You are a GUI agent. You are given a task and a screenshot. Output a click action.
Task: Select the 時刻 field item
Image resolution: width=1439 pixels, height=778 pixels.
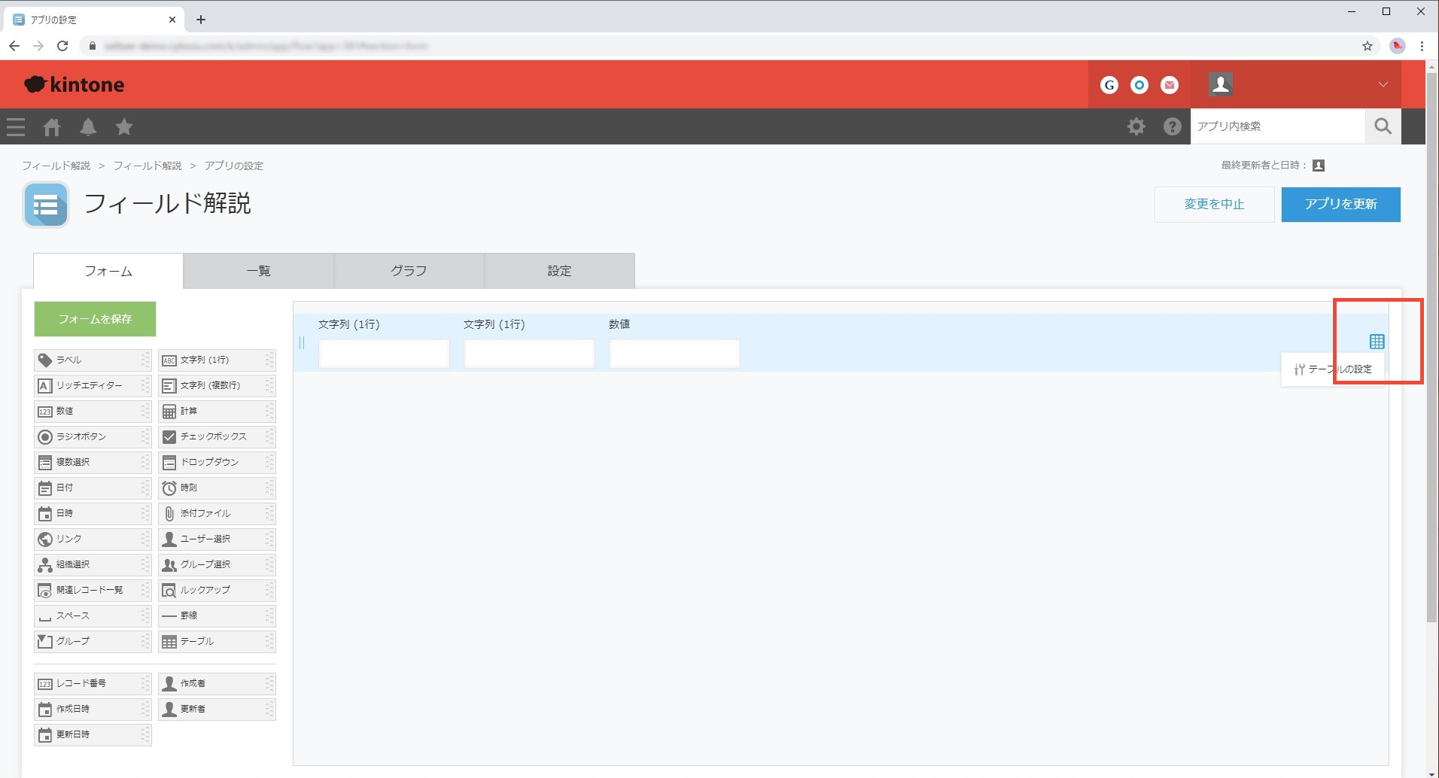tap(217, 488)
